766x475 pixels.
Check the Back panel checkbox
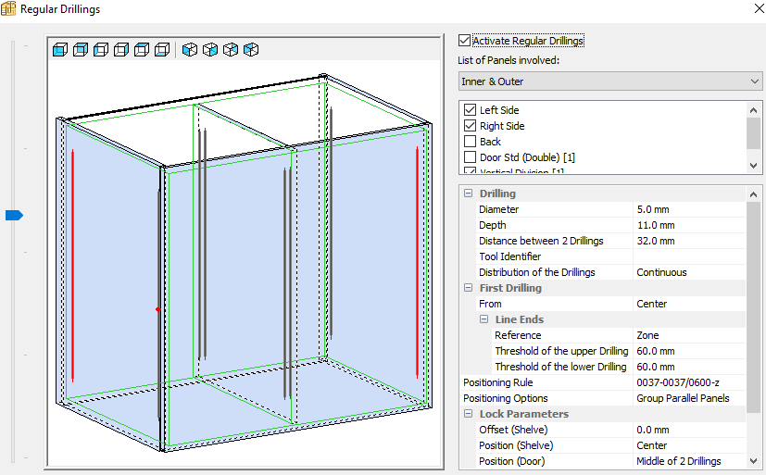coord(470,142)
